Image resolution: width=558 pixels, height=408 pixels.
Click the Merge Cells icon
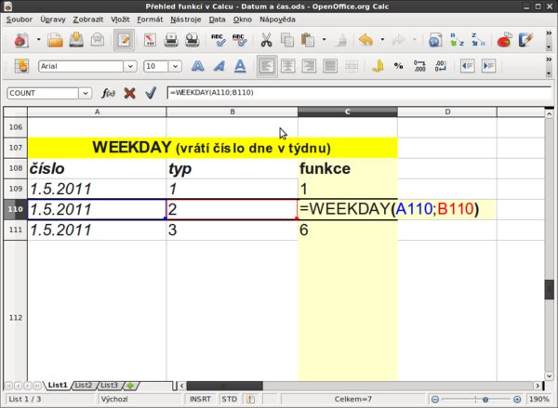(352, 66)
